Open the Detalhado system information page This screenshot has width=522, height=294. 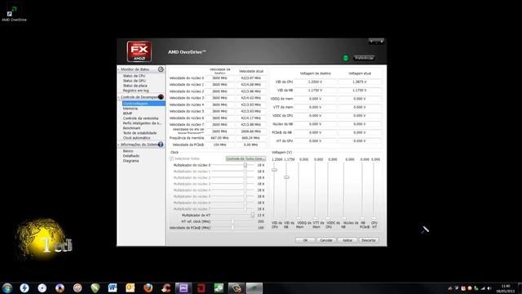pyautogui.click(x=130, y=156)
